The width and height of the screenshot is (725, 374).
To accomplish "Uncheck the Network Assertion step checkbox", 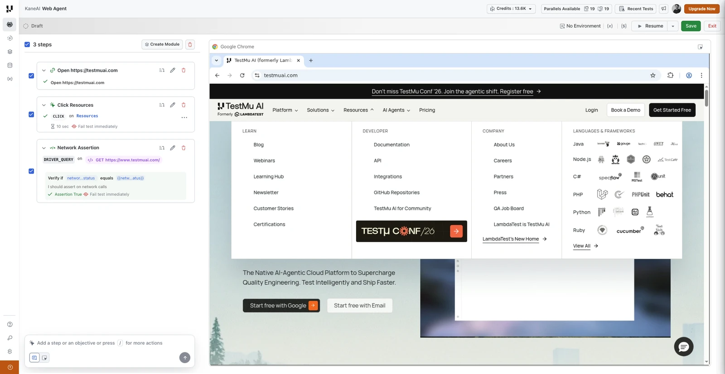I will pos(31,171).
